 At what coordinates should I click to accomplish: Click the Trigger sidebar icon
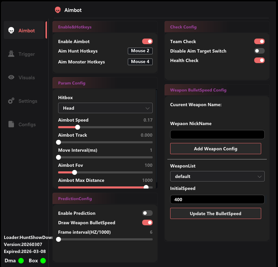pos(11,54)
